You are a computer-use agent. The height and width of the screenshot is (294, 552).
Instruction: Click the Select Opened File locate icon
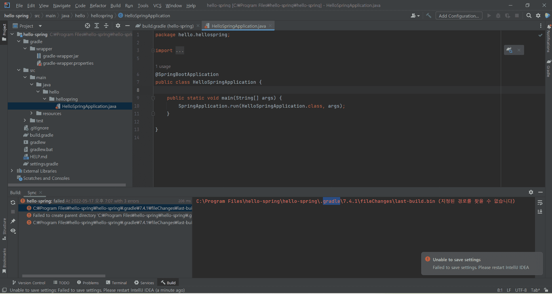pos(87,26)
